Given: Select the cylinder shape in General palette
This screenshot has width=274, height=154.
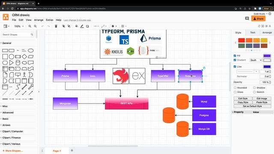Looking at the screenshot, I should [18, 63].
